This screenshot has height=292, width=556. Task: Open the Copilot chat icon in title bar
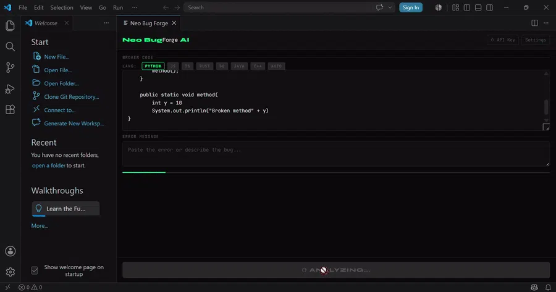click(x=379, y=7)
